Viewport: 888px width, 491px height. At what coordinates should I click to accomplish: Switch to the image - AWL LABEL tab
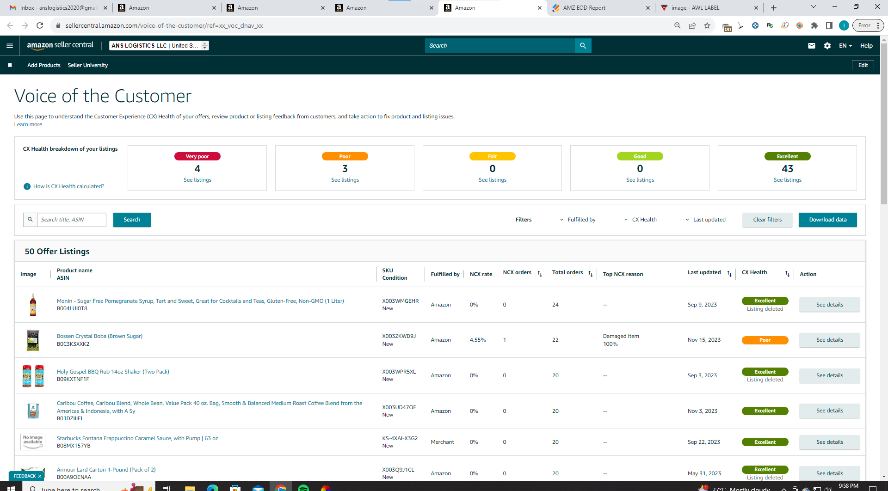[709, 8]
